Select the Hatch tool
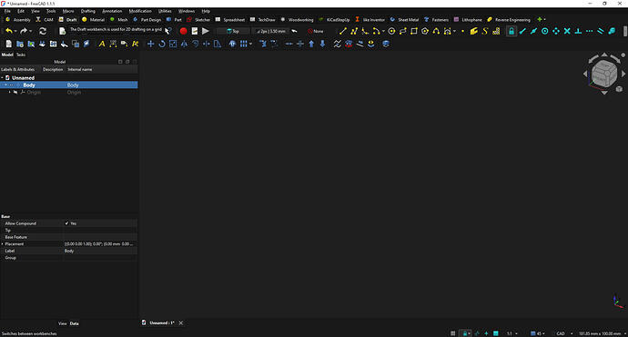628x337 pixels. pyautogui.click(x=496, y=31)
